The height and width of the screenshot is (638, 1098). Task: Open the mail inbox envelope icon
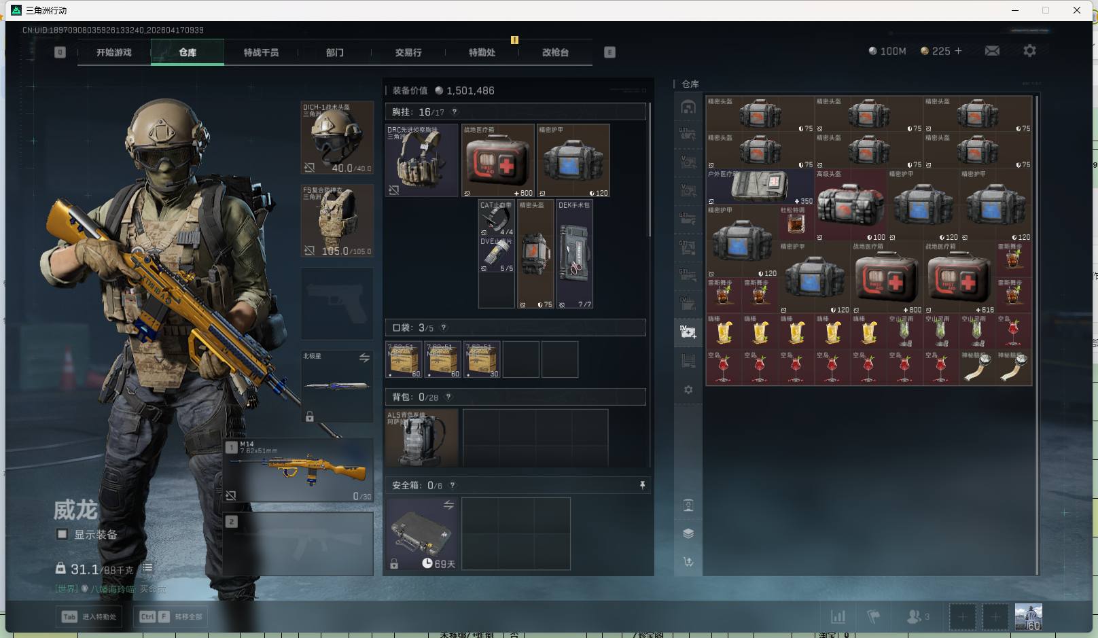(x=992, y=51)
